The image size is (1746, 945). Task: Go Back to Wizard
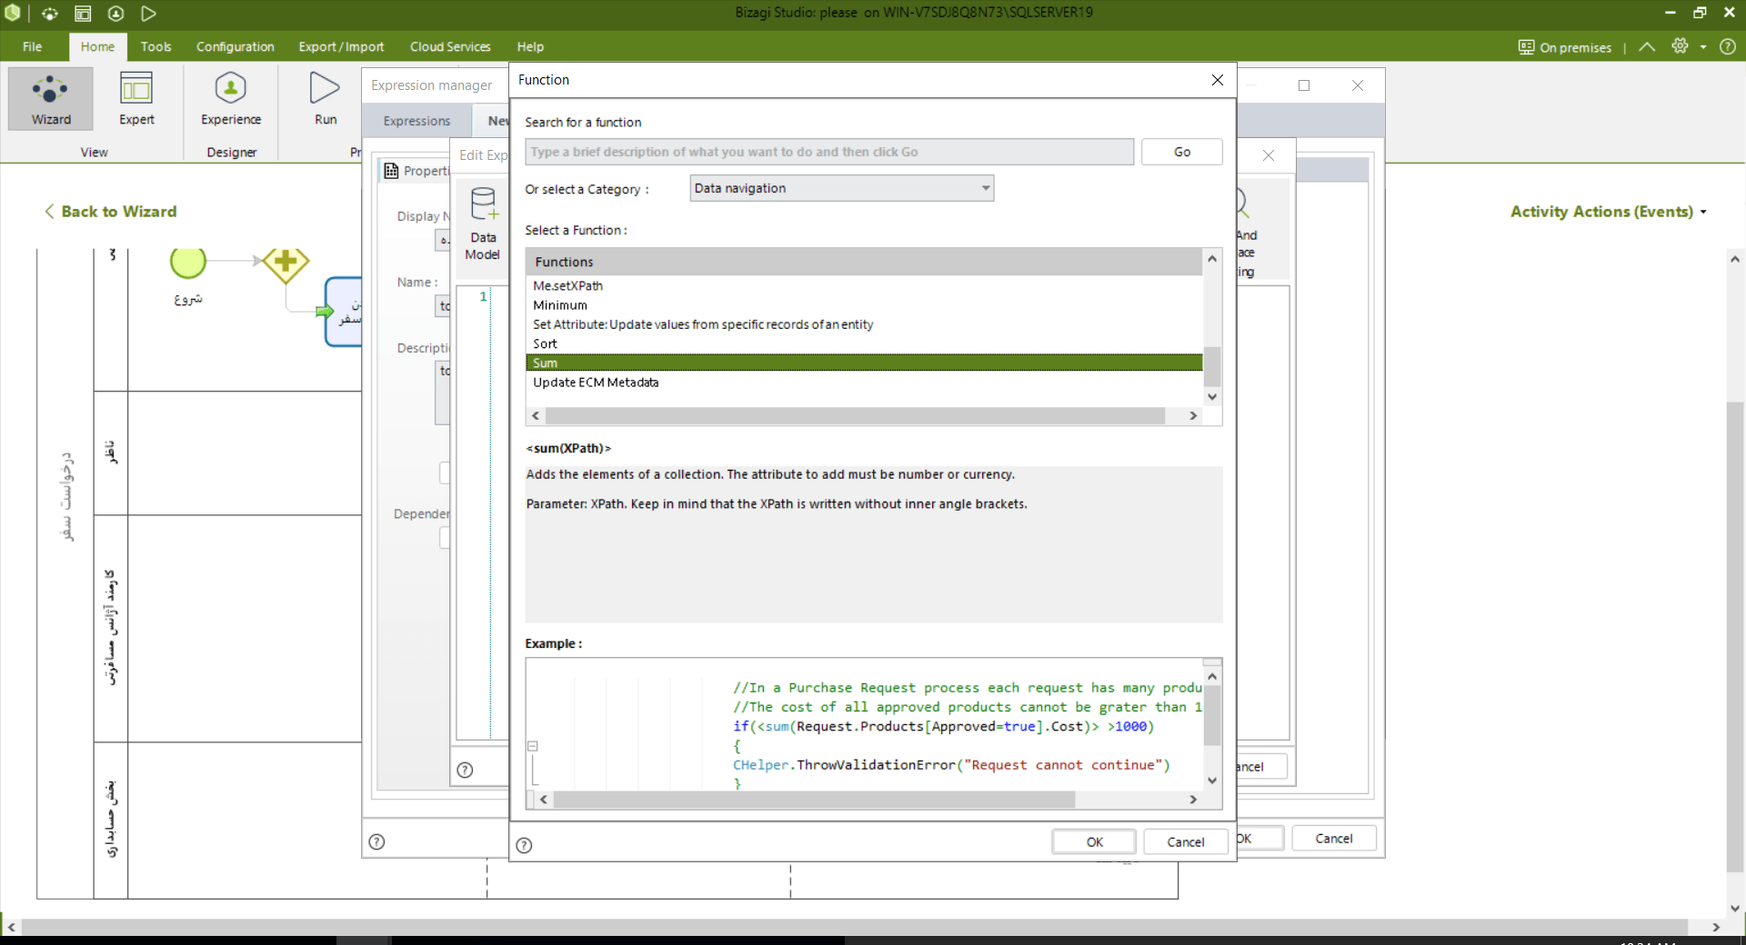point(110,212)
